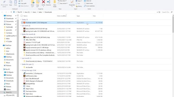174x97 pixels.
Task: Sort by the Name column
Action: [25, 16]
